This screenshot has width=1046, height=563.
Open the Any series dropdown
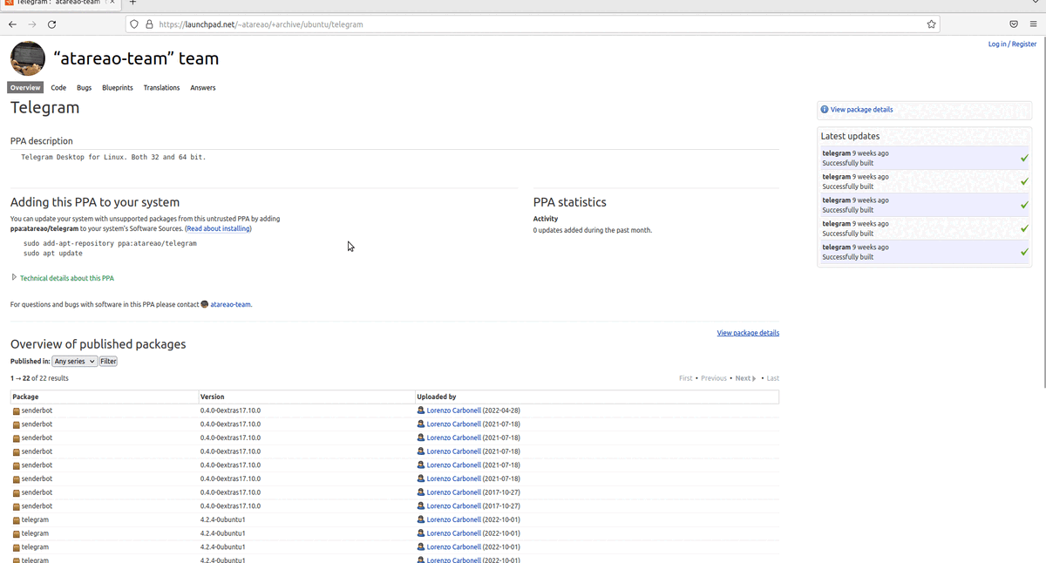click(x=74, y=361)
